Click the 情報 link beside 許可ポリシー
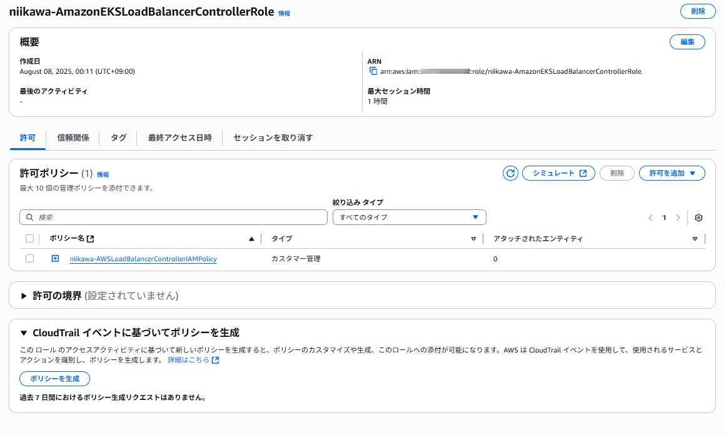The width and height of the screenshot is (726, 435). pos(103,174)
